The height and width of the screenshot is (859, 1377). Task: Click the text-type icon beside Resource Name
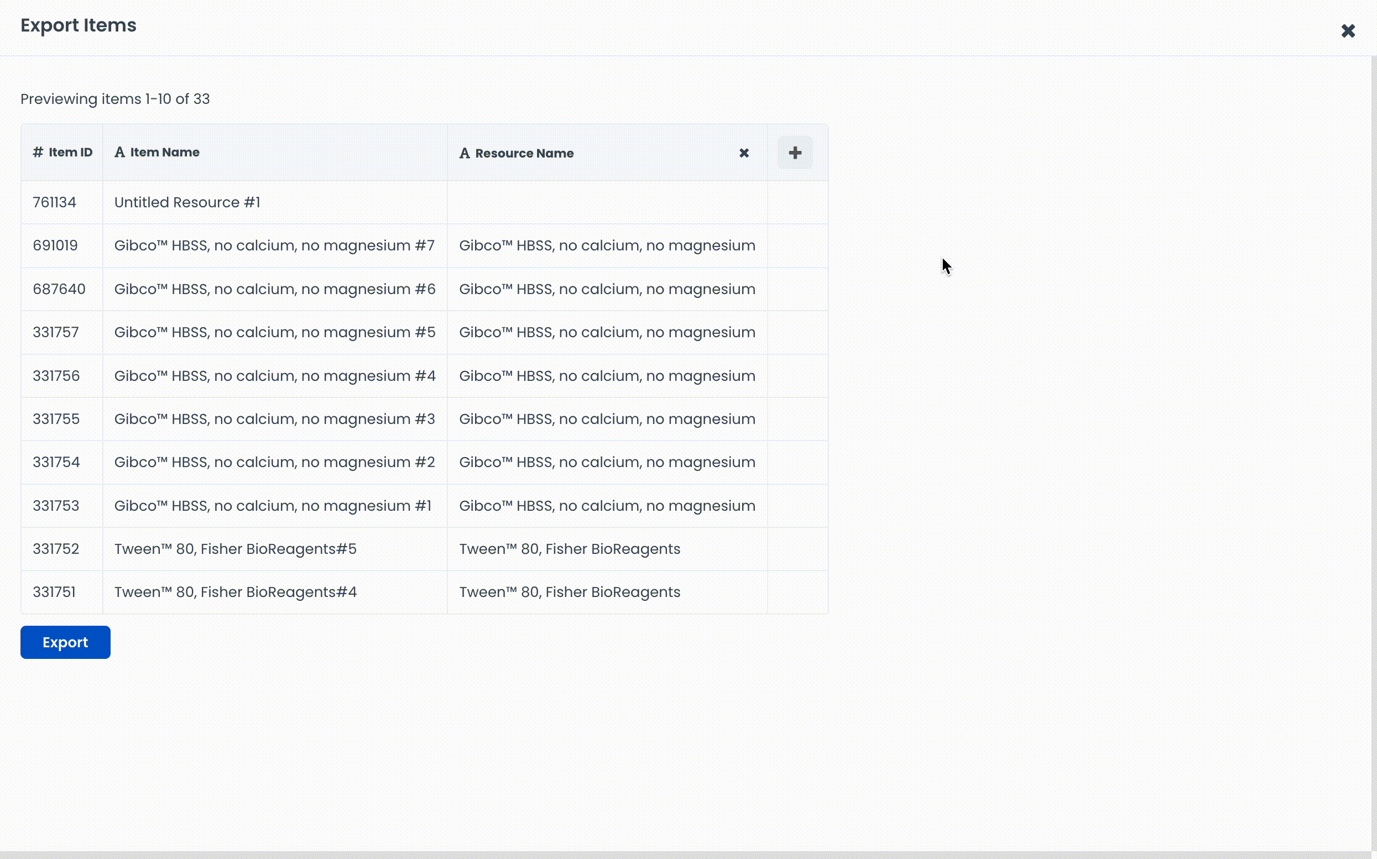click(465, 154)
